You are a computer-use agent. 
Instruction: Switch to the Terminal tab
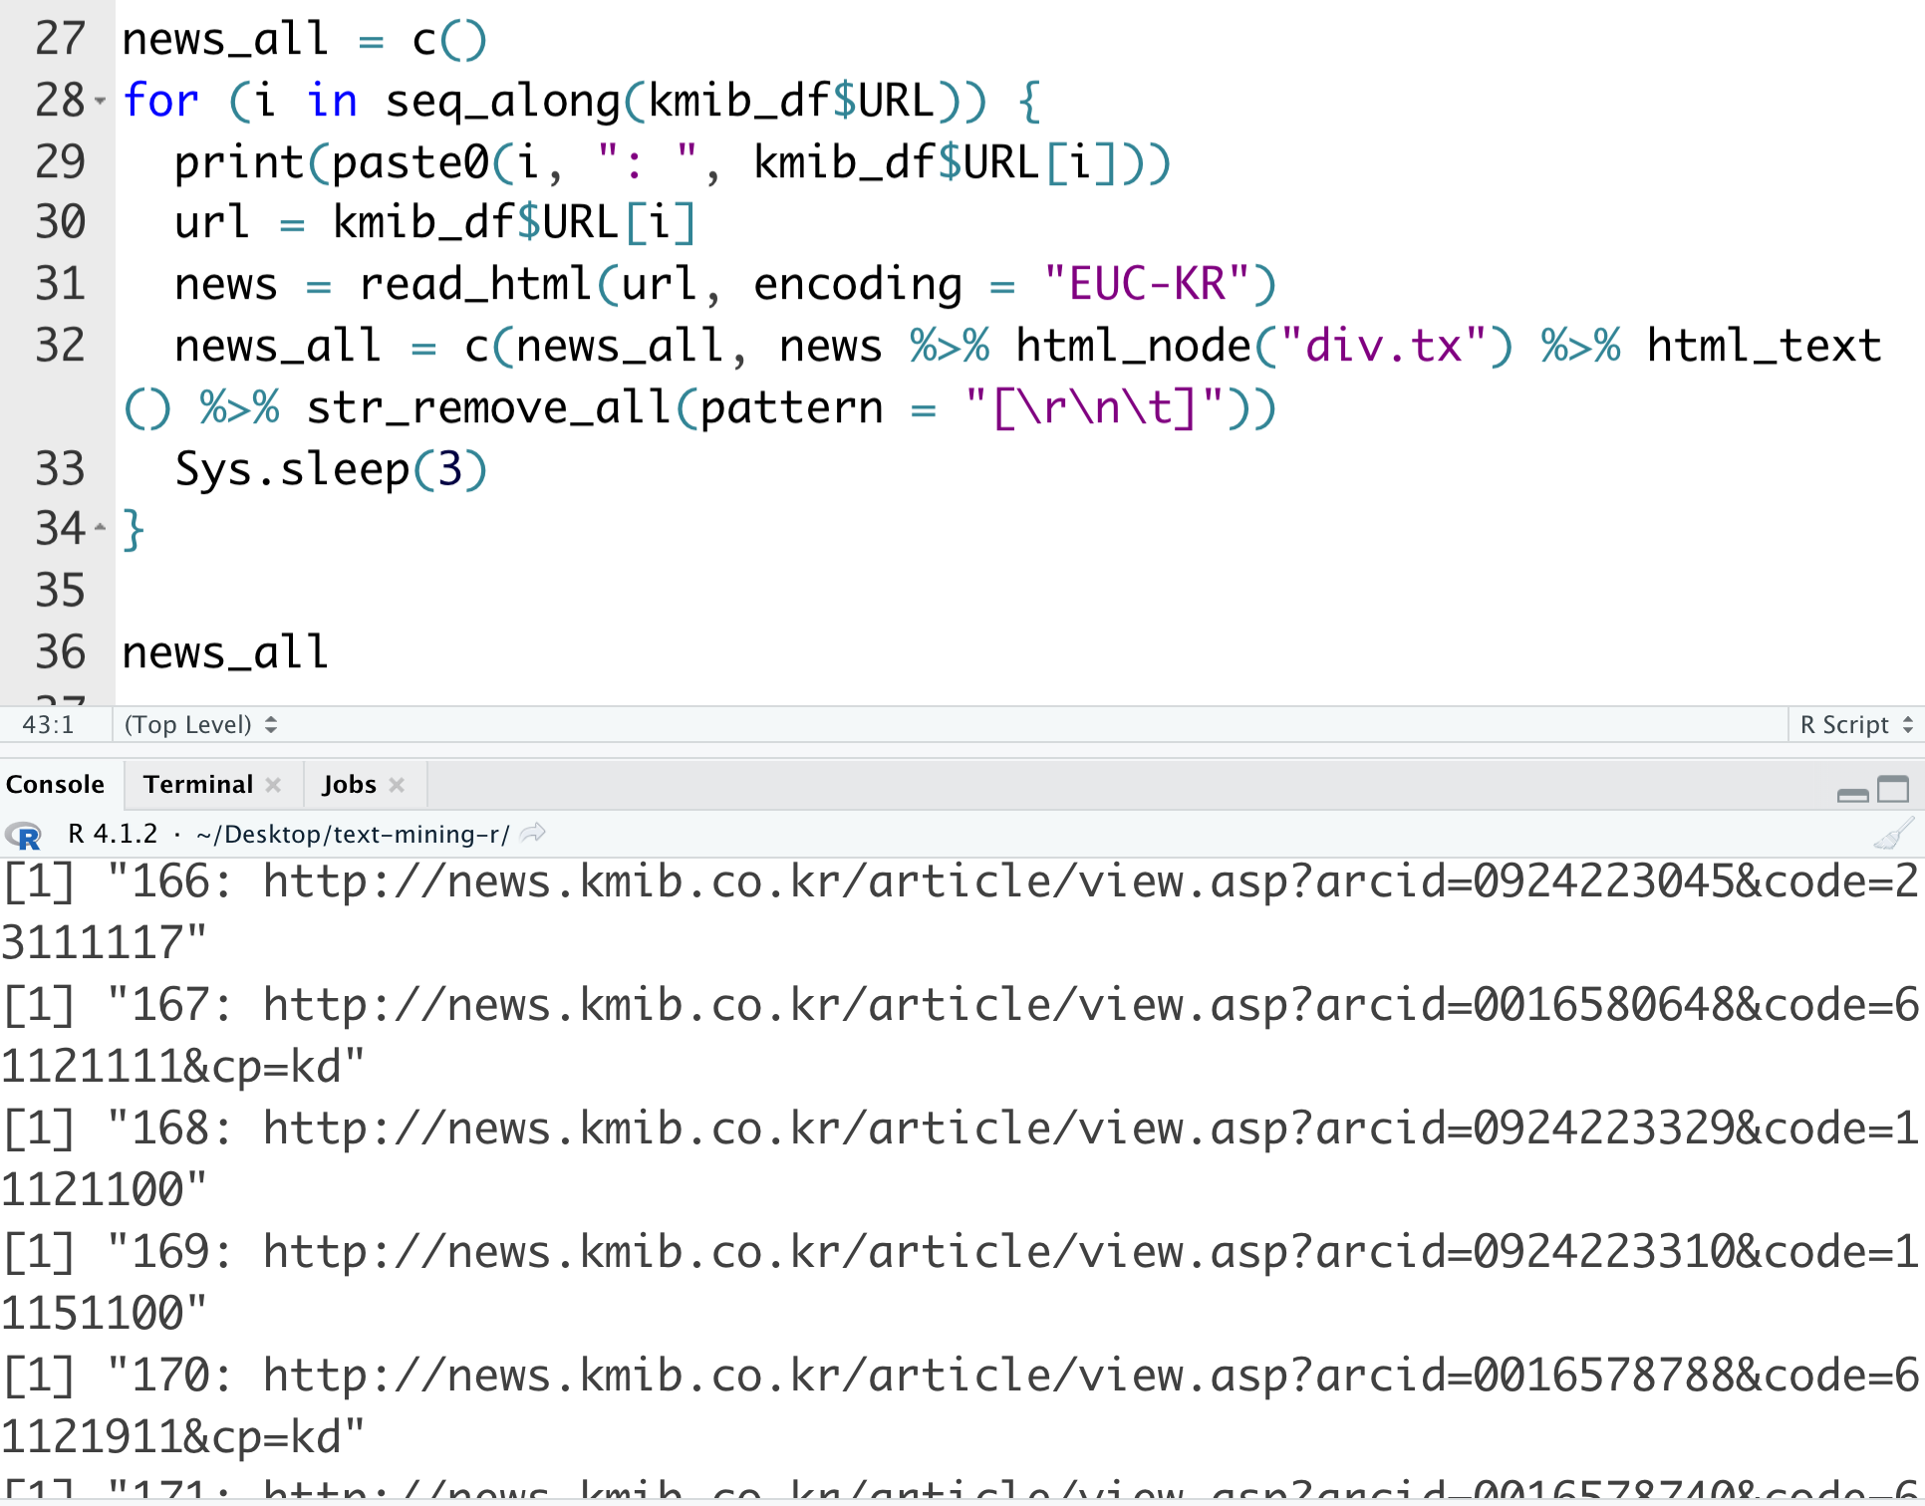pyautogui.click(x=198, y=785)
